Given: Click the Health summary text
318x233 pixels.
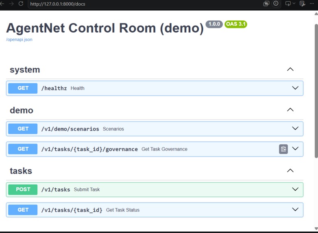Looking at the screenshot, I should [x=78, y=88].
